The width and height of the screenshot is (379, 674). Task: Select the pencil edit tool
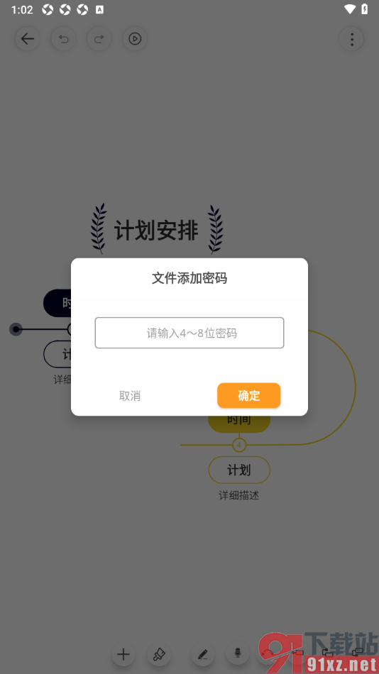(202, 655)
